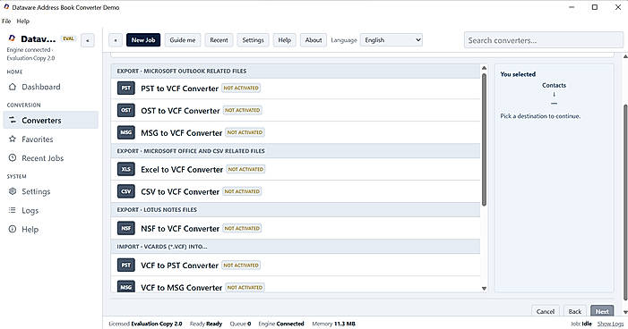Click the NSF icon beside NSF to VCF Converter
The image size is (628, 329).
pyautogui.click(x=125, y=228)
